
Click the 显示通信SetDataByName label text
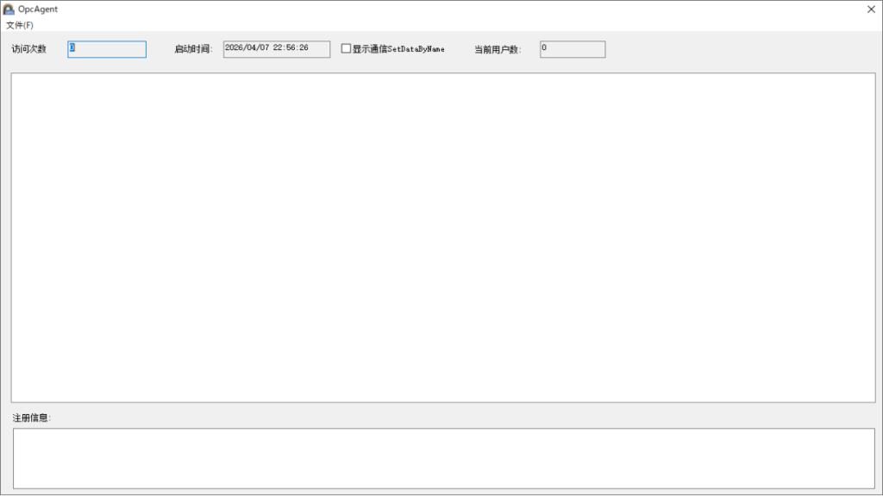398,49
